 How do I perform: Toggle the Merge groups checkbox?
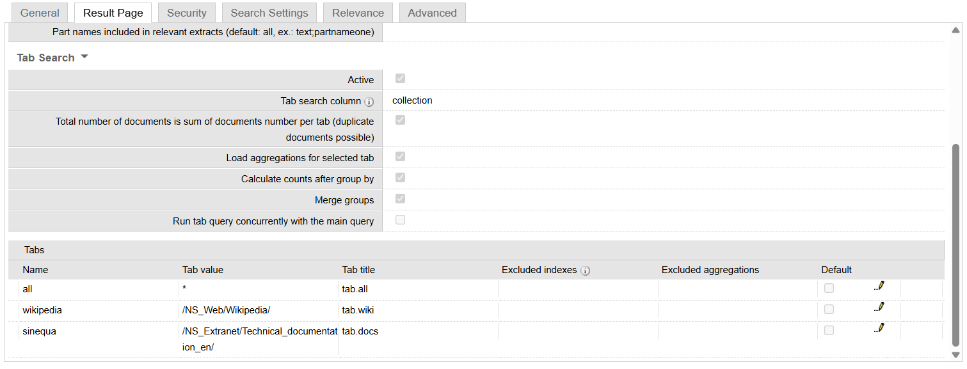[x=401, y=199]
